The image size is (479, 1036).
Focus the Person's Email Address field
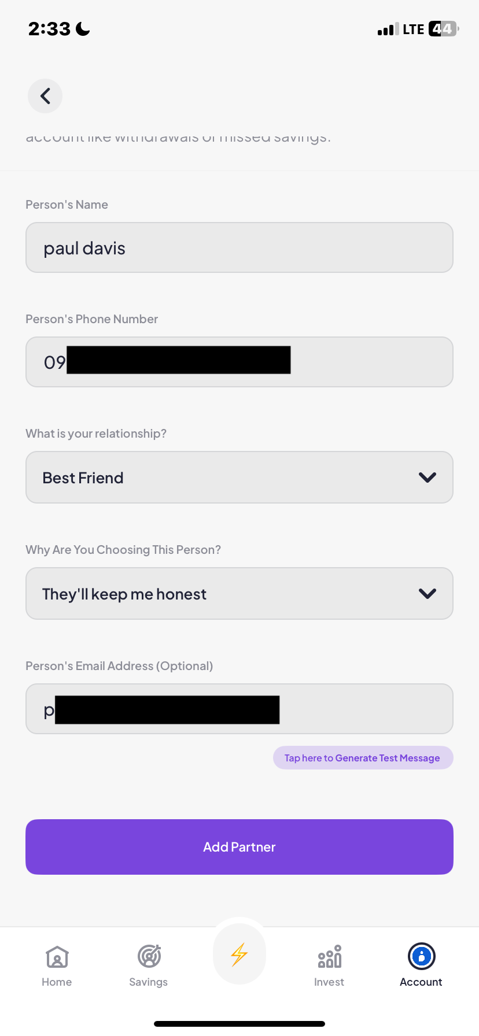[364, 709]
